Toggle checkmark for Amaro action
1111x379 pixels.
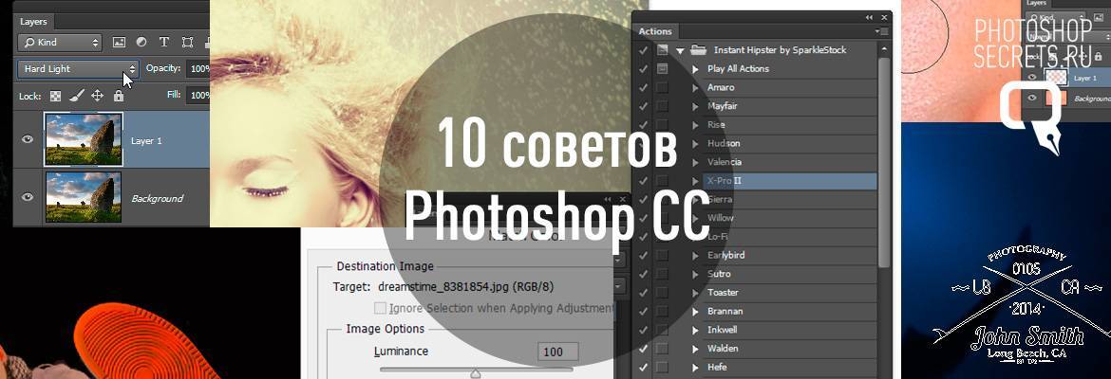[x=644, y=88]
